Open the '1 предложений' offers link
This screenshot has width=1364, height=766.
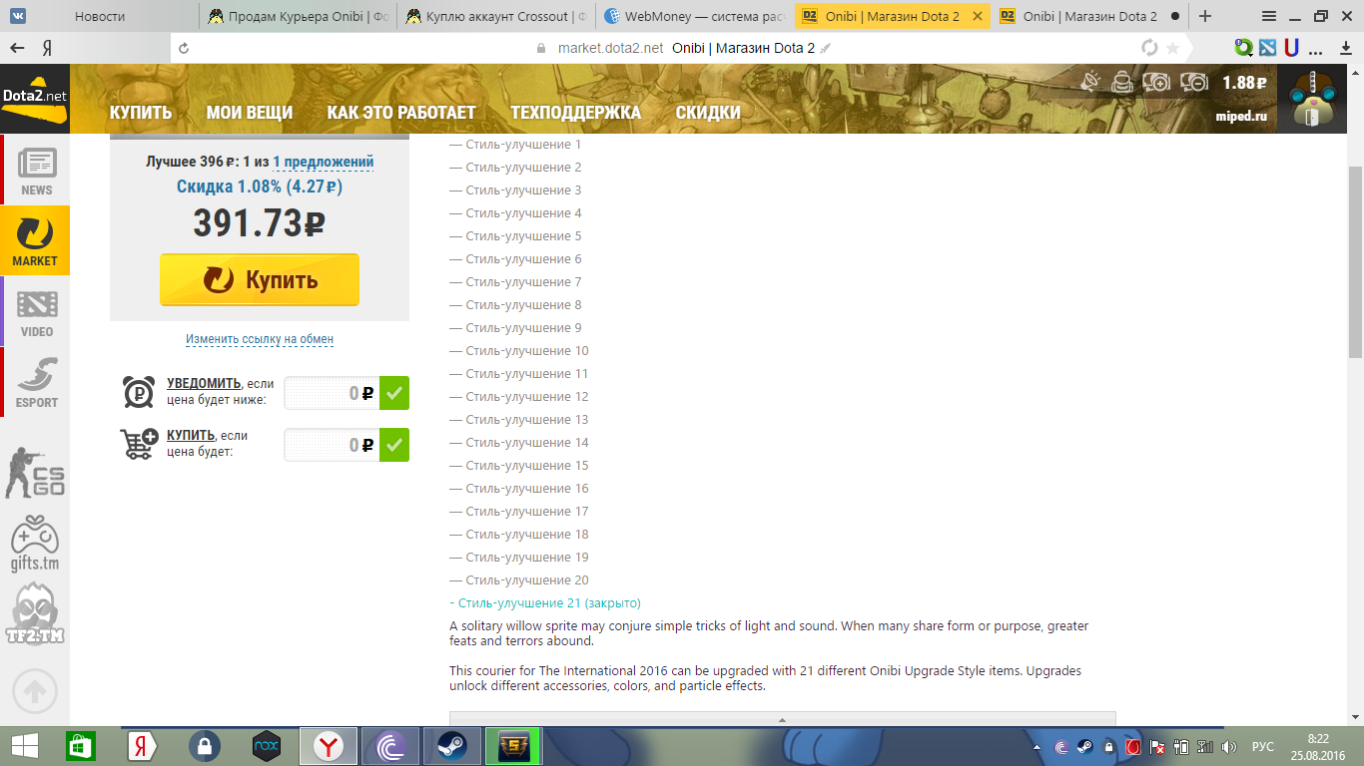pyautogui.click(x=324, y=162)
